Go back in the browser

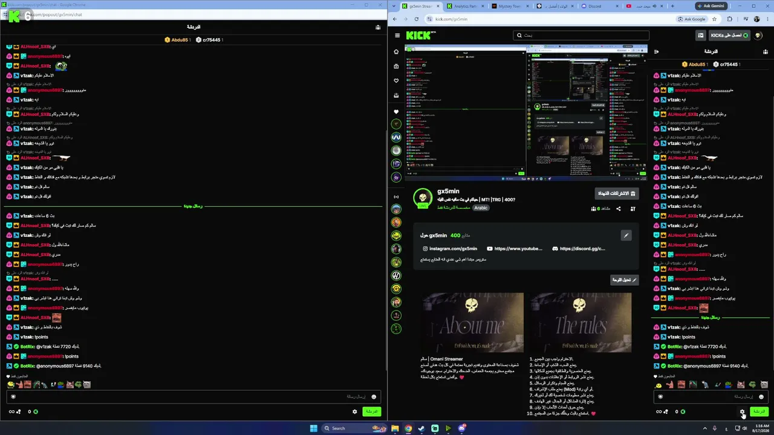395,19
